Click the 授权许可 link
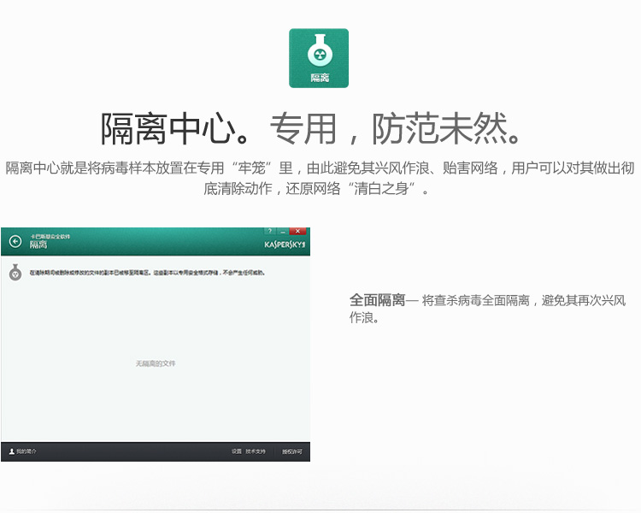 (291, 451)
